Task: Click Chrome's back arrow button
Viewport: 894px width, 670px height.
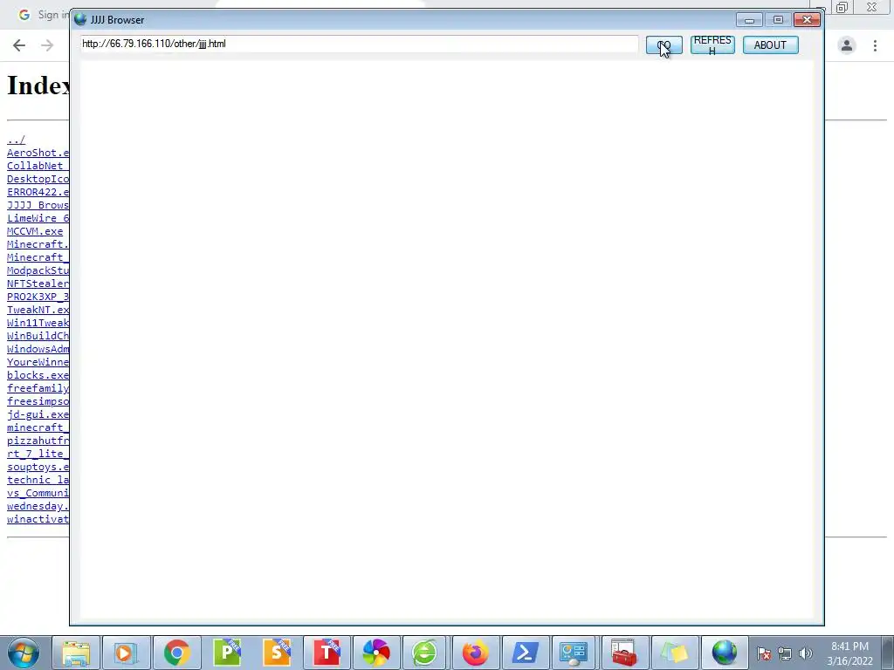Action: point(19,45)
